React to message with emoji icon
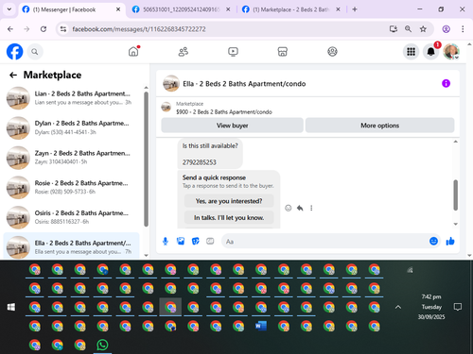The image size is (473, 354). pos(289,208)
